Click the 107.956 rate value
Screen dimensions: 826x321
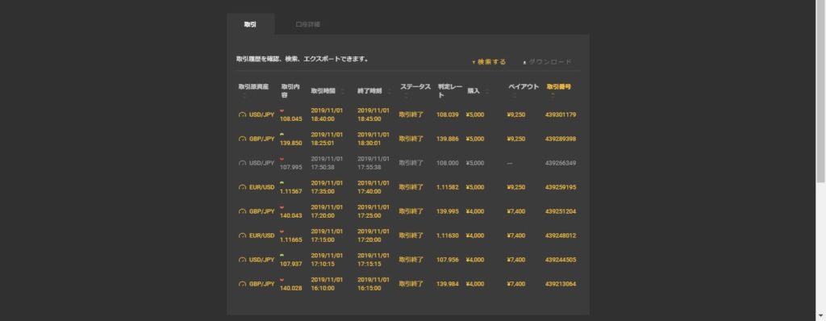click(x=447, y=261)
